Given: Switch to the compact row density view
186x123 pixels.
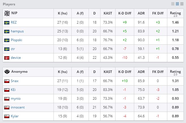Looking at the screenshot, I should point(173,4).
